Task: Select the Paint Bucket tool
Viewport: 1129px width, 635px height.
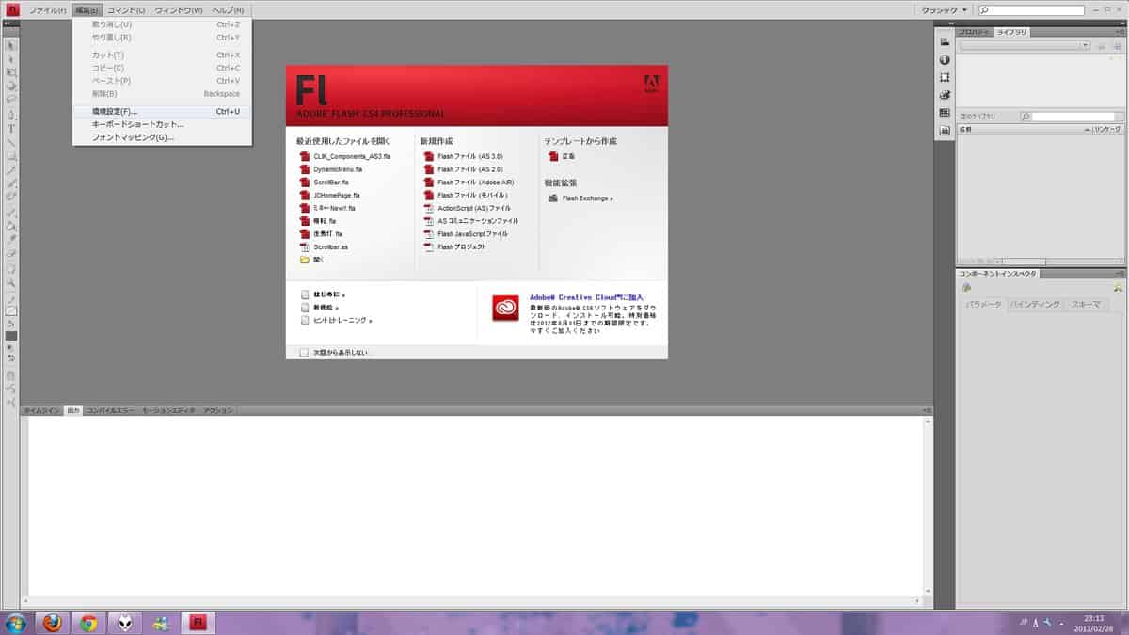Action: coord(11,227)
